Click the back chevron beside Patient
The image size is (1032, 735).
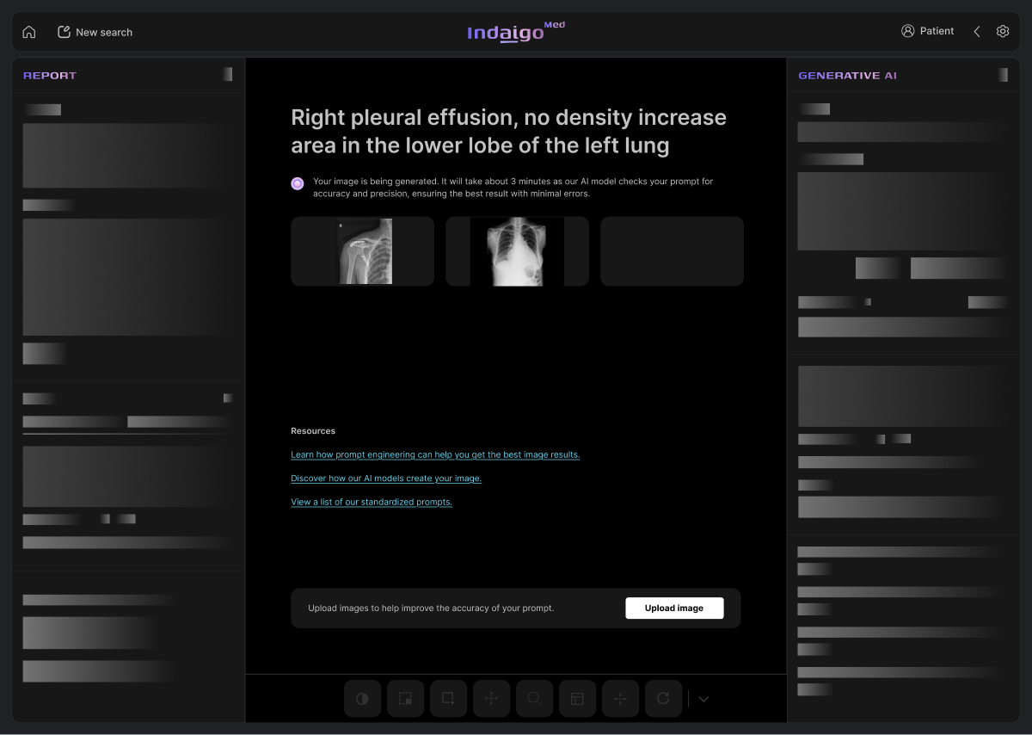pyautogui.click(x=977, y=31)
